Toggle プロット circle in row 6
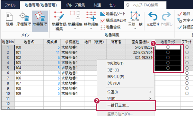This screenshot has height=116, width=193. [x=187, y=73]
